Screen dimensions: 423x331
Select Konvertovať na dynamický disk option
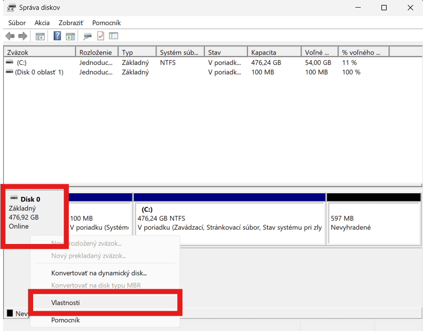click(99, 273)
